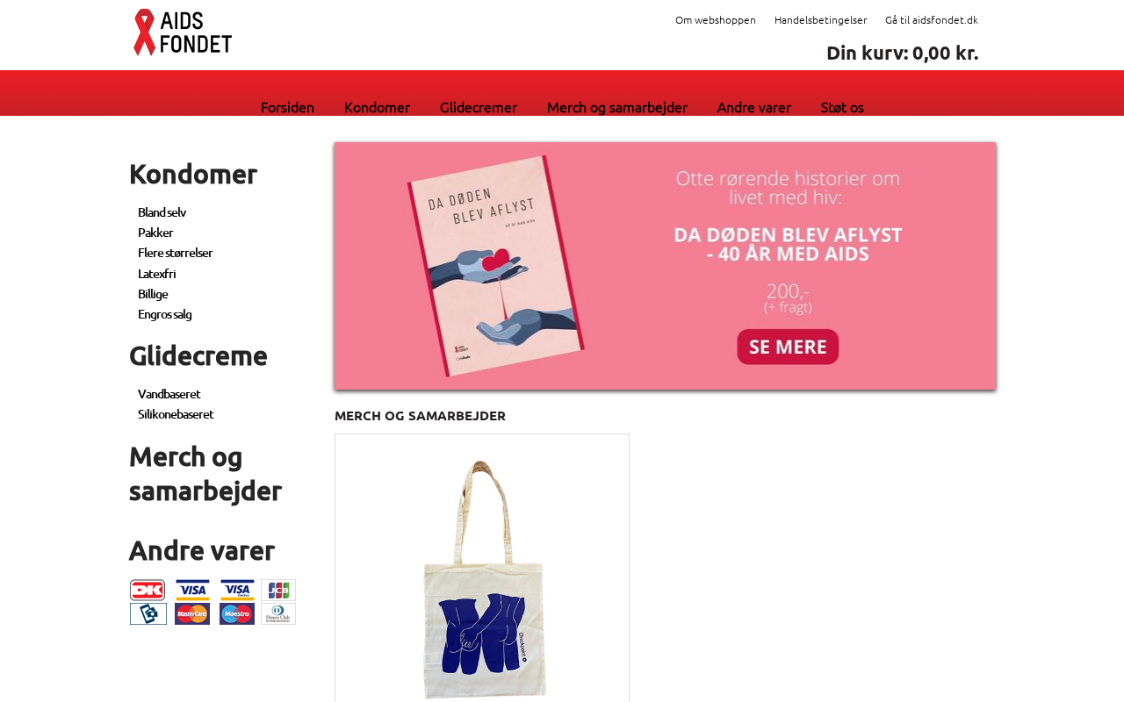Click the Dankort payment icon

[148, 591]
